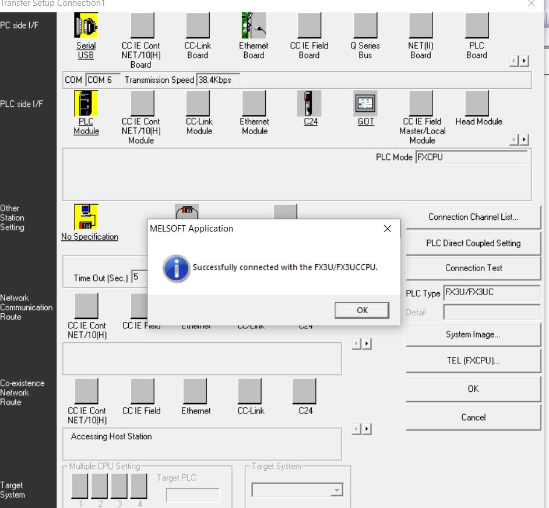Open the TEL (FXCPU) settings
The width and height of the screenshot is (549, 508).
(x=473, y=360)
